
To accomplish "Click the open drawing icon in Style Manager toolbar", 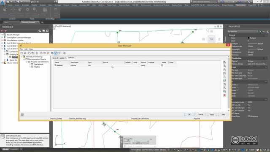I will click(25, 53).
